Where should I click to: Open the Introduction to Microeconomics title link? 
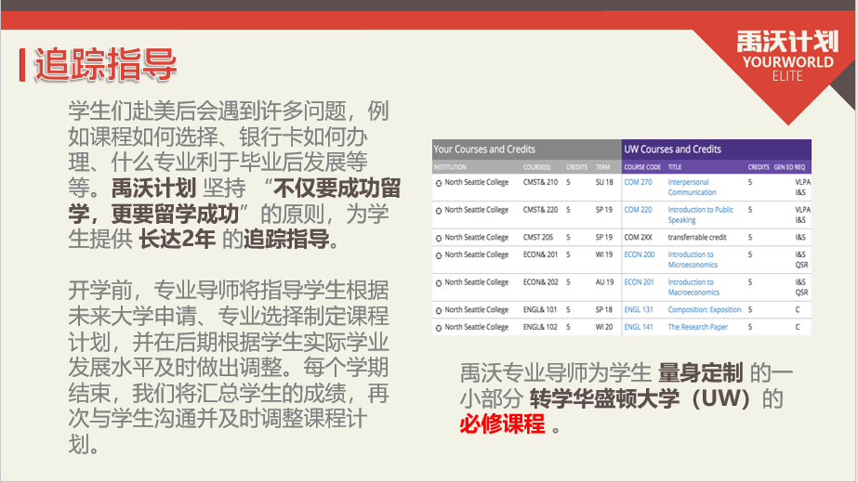pos(693,259)
